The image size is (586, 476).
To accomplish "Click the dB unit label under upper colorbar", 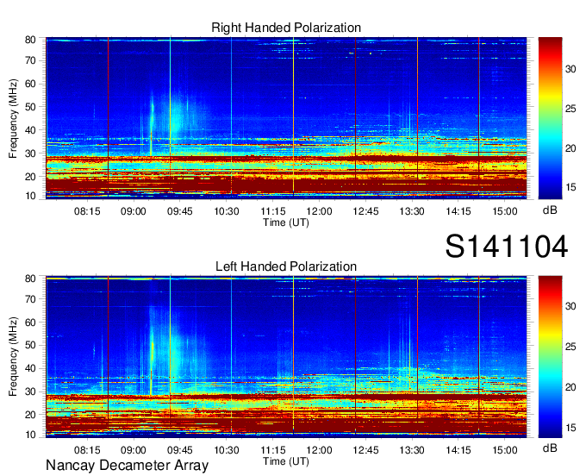I will point(550,210).
